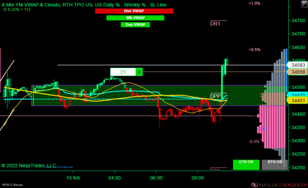The width and height of the screenshot is (308, 188).
Task: Click the NinjaTrader logo at bottom right
Action: point(279,185)
